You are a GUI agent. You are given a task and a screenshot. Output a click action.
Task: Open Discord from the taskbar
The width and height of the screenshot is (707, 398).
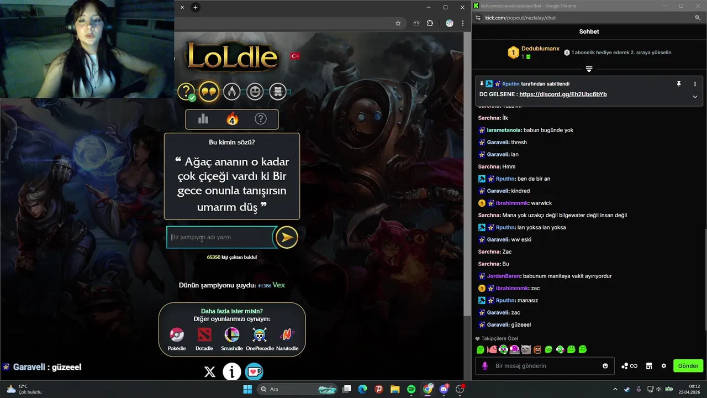pyautogui.click(x=444, y=389)
